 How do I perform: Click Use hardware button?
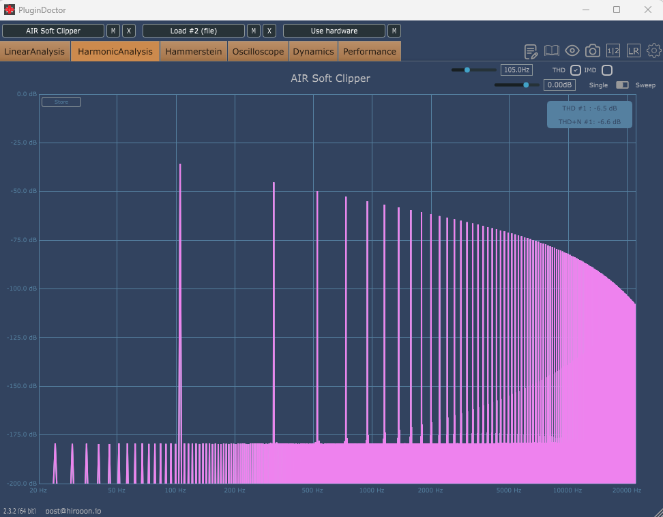click(334, 31)
